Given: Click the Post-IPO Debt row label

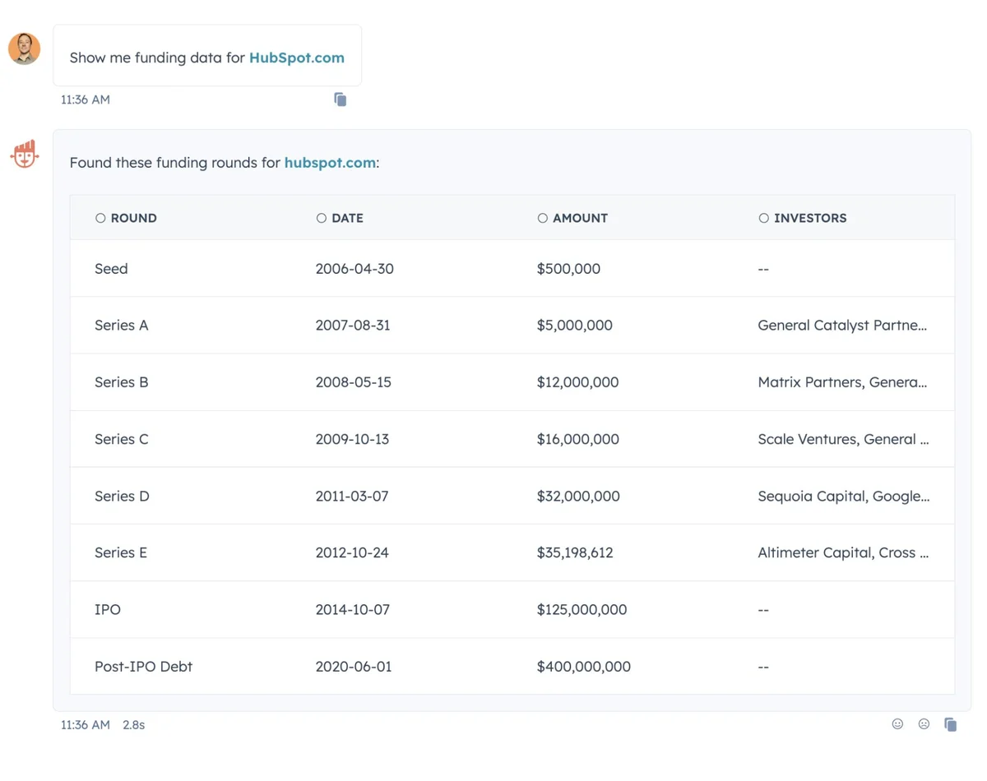Looking at the screenshot, I should 143,667.
